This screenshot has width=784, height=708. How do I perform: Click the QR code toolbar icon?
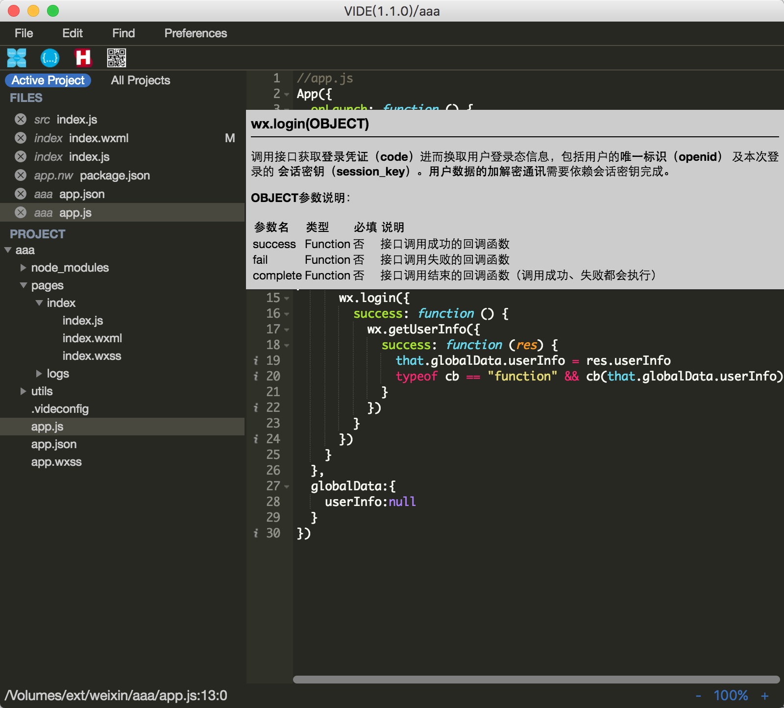pos(117,58)
